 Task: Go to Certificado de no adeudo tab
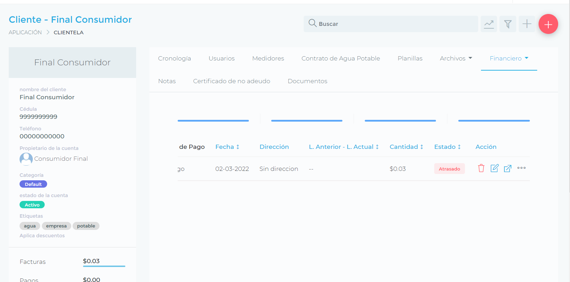[231, 81]
